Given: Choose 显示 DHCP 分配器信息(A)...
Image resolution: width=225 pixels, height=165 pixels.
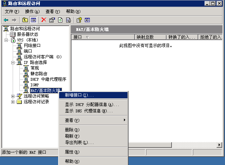Looking at the screenshot, I should pyautogui.click(x=93, y=105).
